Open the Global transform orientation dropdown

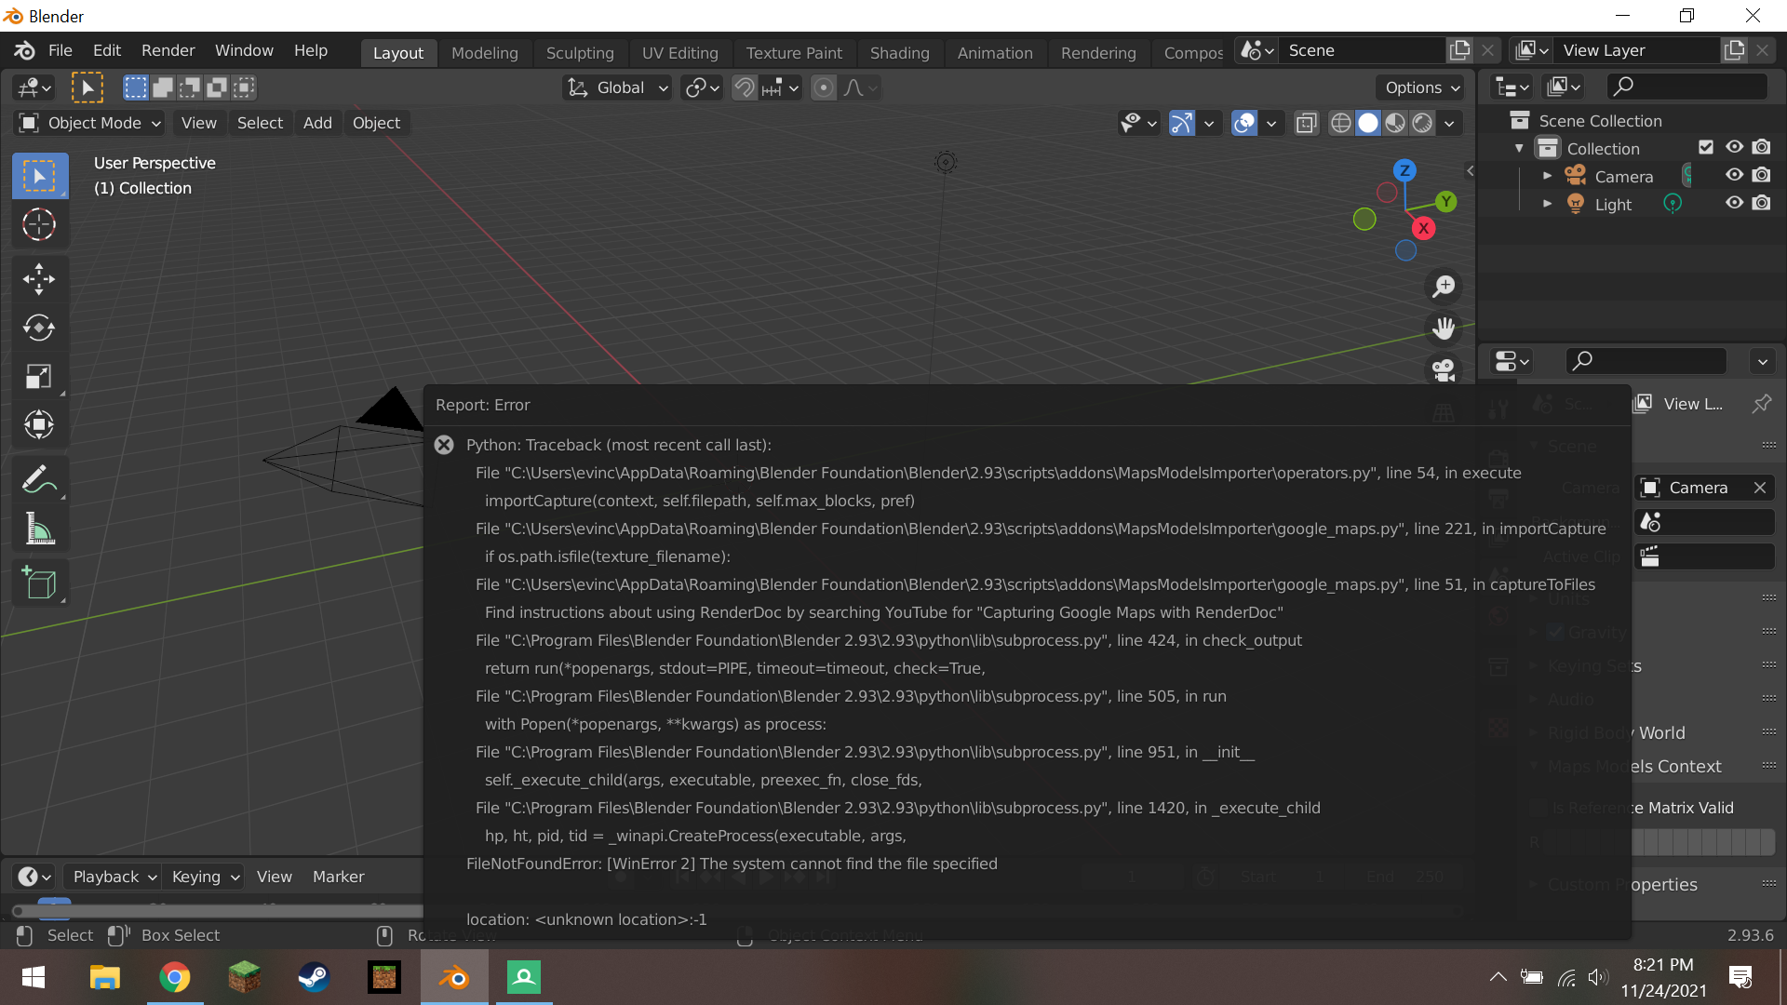coord(616,87)
